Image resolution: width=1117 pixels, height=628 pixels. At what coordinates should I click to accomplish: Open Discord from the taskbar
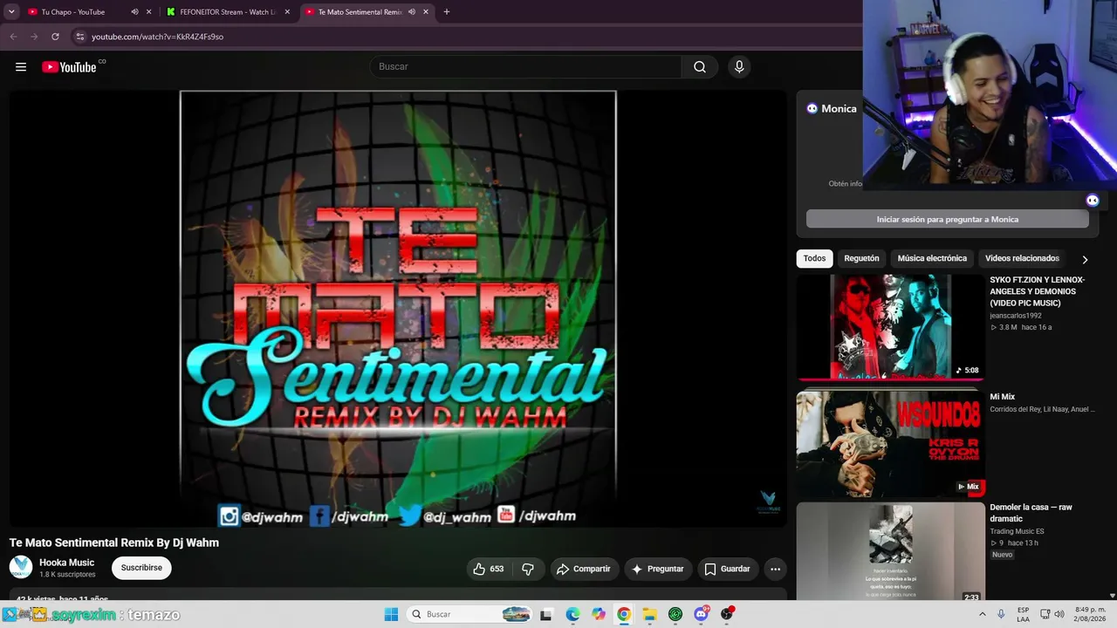(701, 614)
